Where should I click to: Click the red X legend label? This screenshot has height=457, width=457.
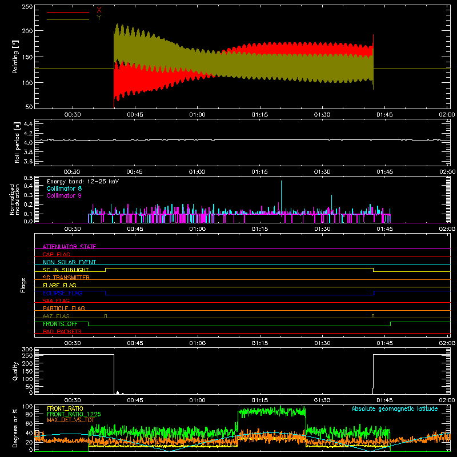coord(99,10)
